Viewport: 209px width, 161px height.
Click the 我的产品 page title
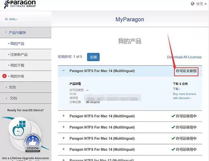point(130,41)
